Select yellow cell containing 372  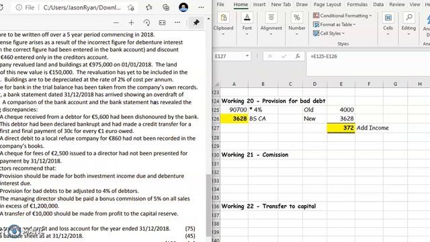point(341,128)
